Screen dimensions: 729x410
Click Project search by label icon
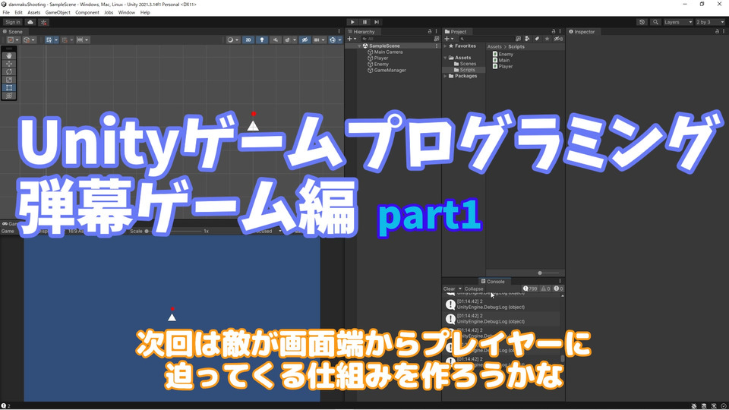coord(537,39)
